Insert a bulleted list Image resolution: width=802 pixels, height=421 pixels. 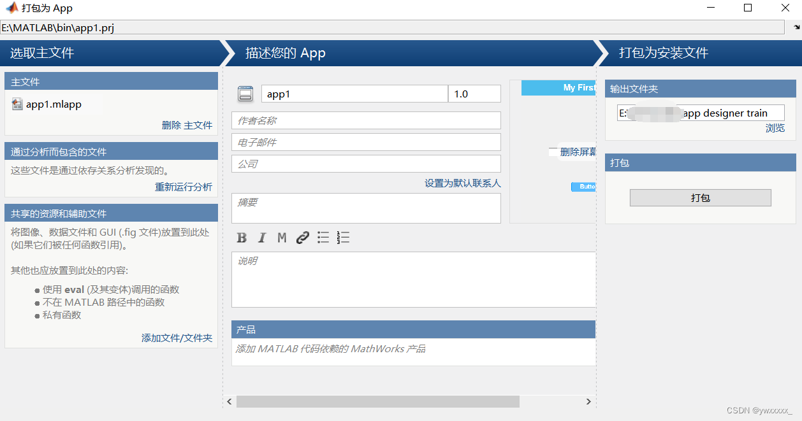pos(323,238)
